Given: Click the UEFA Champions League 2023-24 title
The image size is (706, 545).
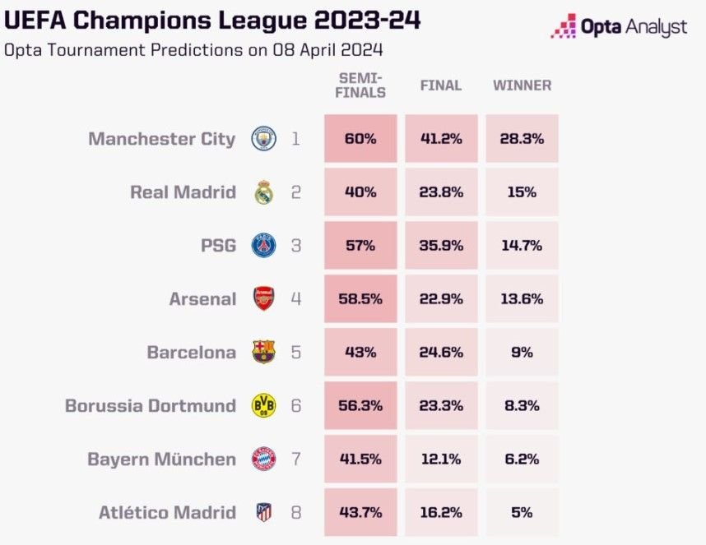Looking at the screenshot, I should [212, 21].
